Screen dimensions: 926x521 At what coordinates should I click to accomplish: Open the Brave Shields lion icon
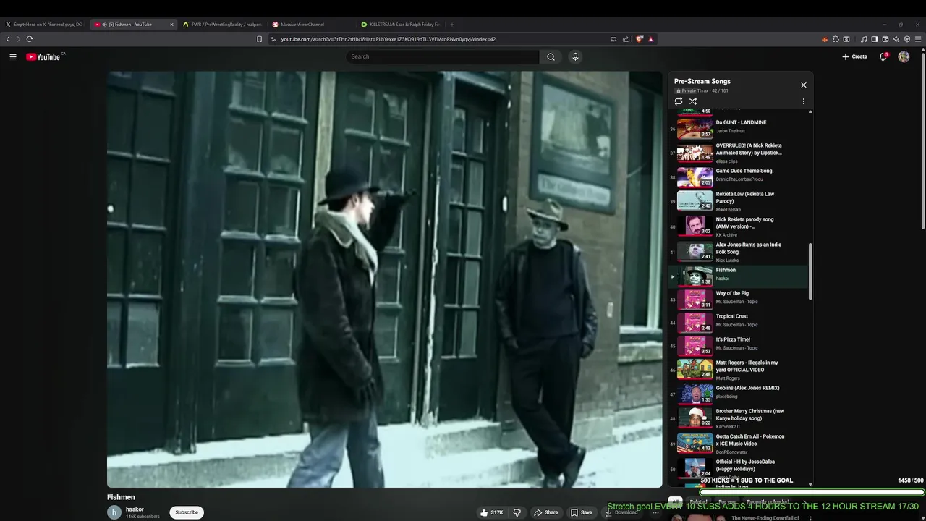click(640, 39)
